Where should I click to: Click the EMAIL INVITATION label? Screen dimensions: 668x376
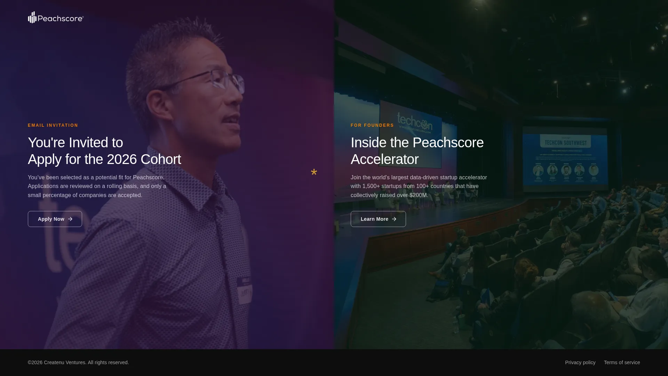point(53,125)
